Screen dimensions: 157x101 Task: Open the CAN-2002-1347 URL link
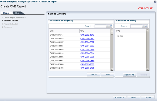click(x=87, y=35)
